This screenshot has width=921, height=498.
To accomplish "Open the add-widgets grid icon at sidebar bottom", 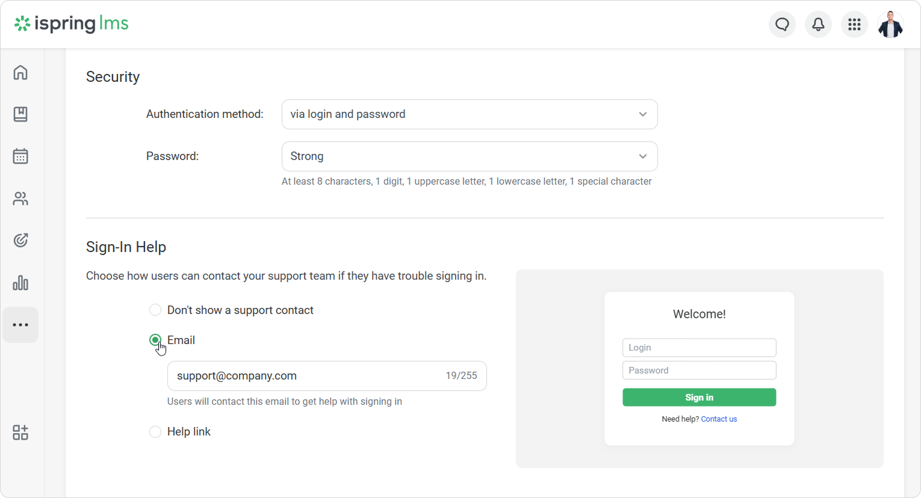I will tap(20, 432).
